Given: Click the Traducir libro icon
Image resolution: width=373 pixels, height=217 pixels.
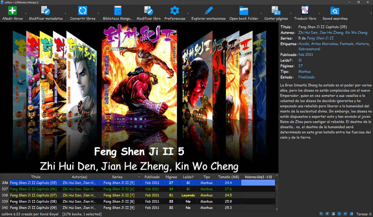Looking at the screenshot, I should click(305, 11).
